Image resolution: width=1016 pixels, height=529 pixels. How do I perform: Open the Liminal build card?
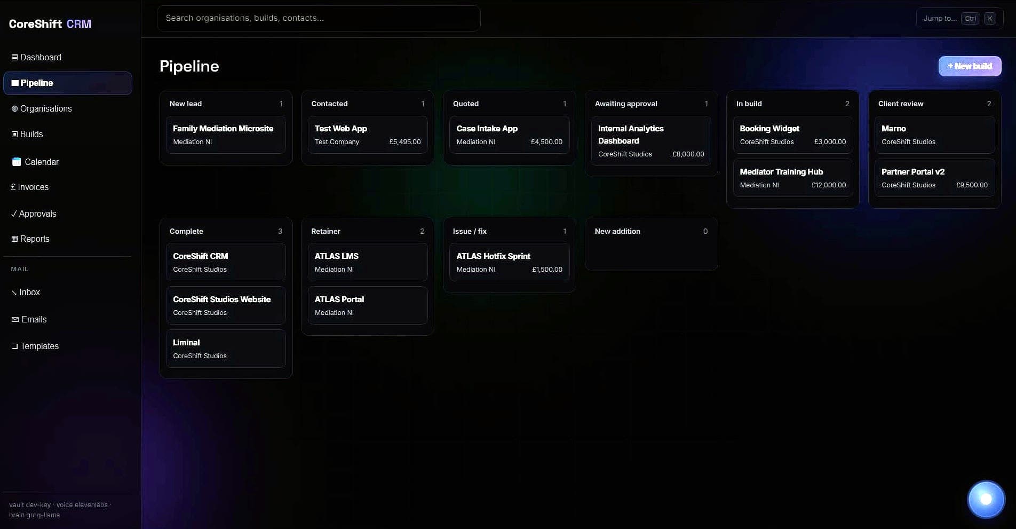pos(226,349)
